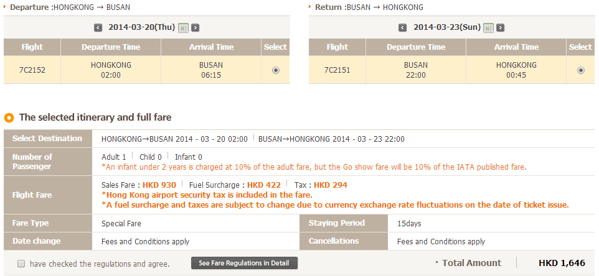Screen dimensions: 599x276
Task: Click arrow icon beside Departure heading
Action: click(6, 7)
